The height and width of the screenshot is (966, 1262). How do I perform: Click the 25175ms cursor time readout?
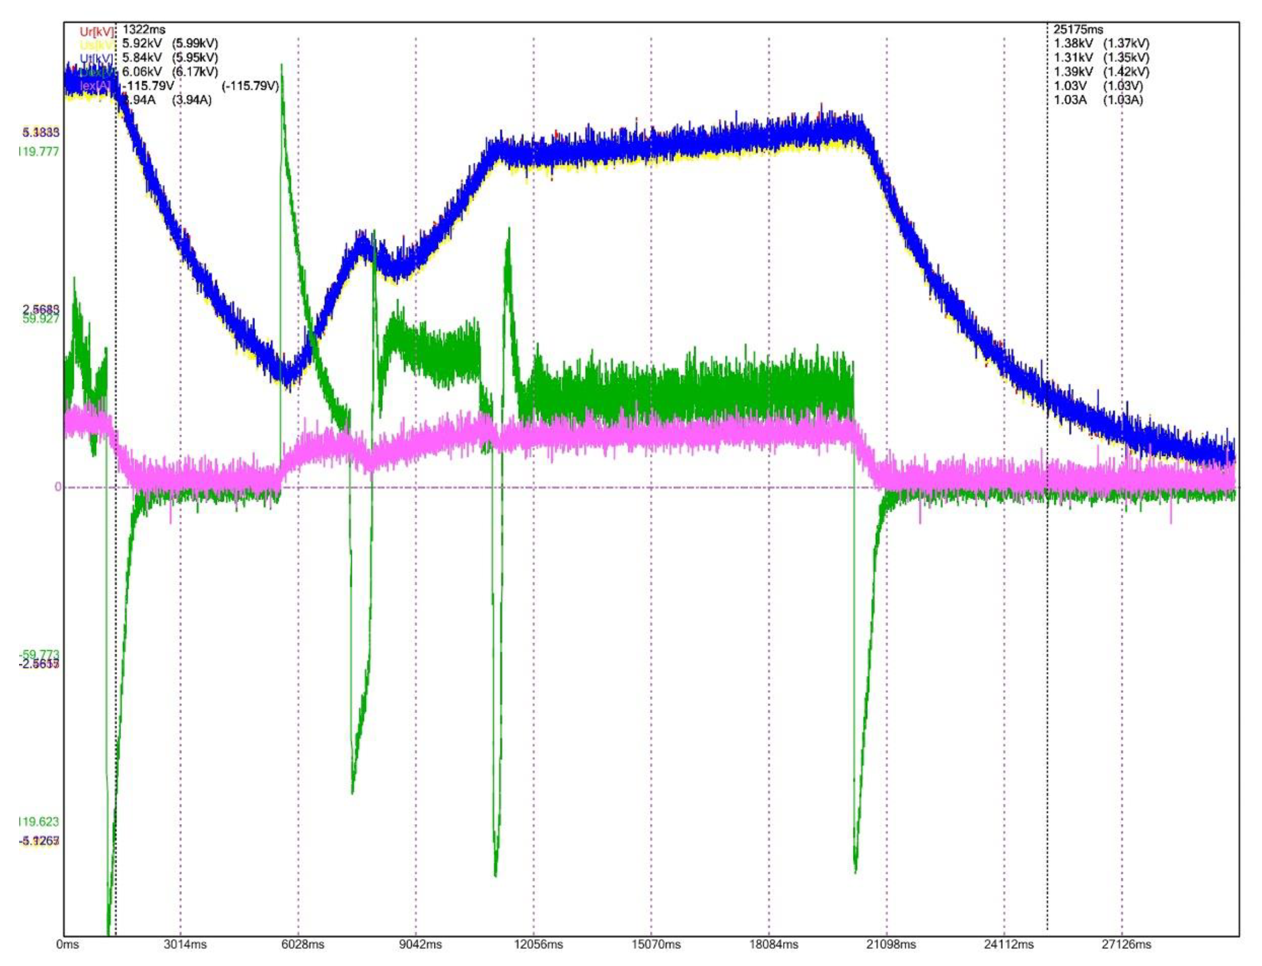(x=1078, y=30)
